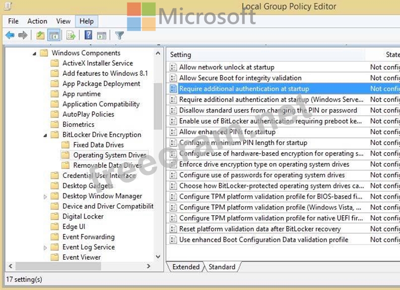400x290 pixels.
Task: Open Help via the question mark icon
Action: click(x=88, y=35)
